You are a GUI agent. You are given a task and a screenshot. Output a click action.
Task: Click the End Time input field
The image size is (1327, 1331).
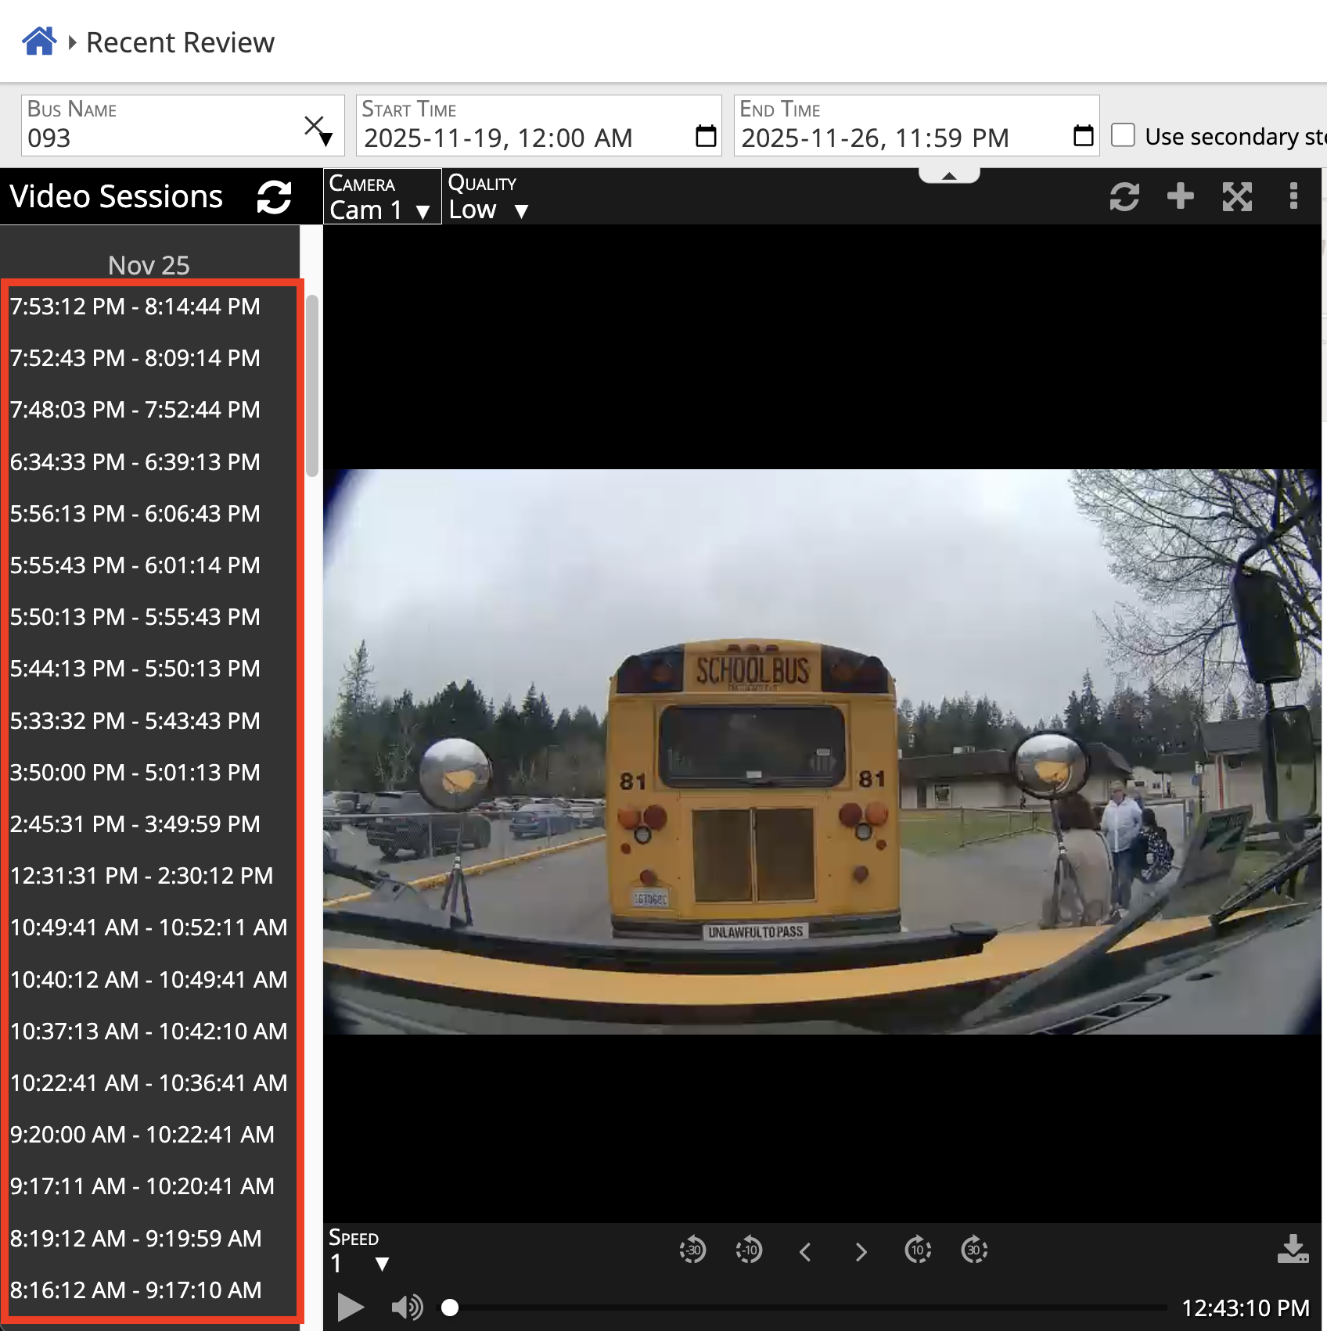coord(916,125)
